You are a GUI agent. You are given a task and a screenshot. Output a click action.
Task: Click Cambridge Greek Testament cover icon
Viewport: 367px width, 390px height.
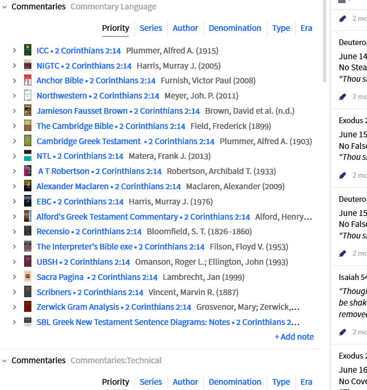click(28, 140)
